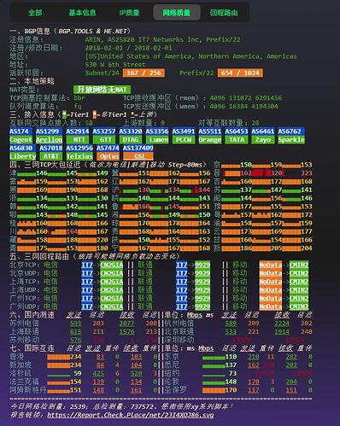Click the PCCW provider name
340x426 pixels.
click(x=184, y=140)
